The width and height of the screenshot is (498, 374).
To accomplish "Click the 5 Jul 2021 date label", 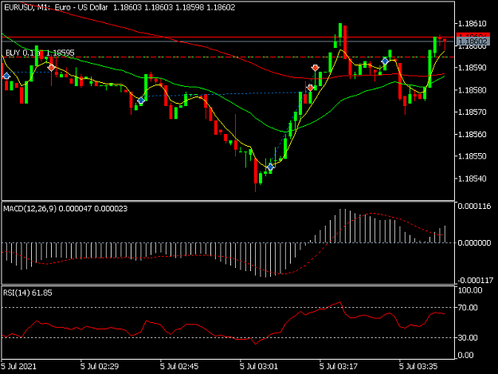I will tap(19, 366).
